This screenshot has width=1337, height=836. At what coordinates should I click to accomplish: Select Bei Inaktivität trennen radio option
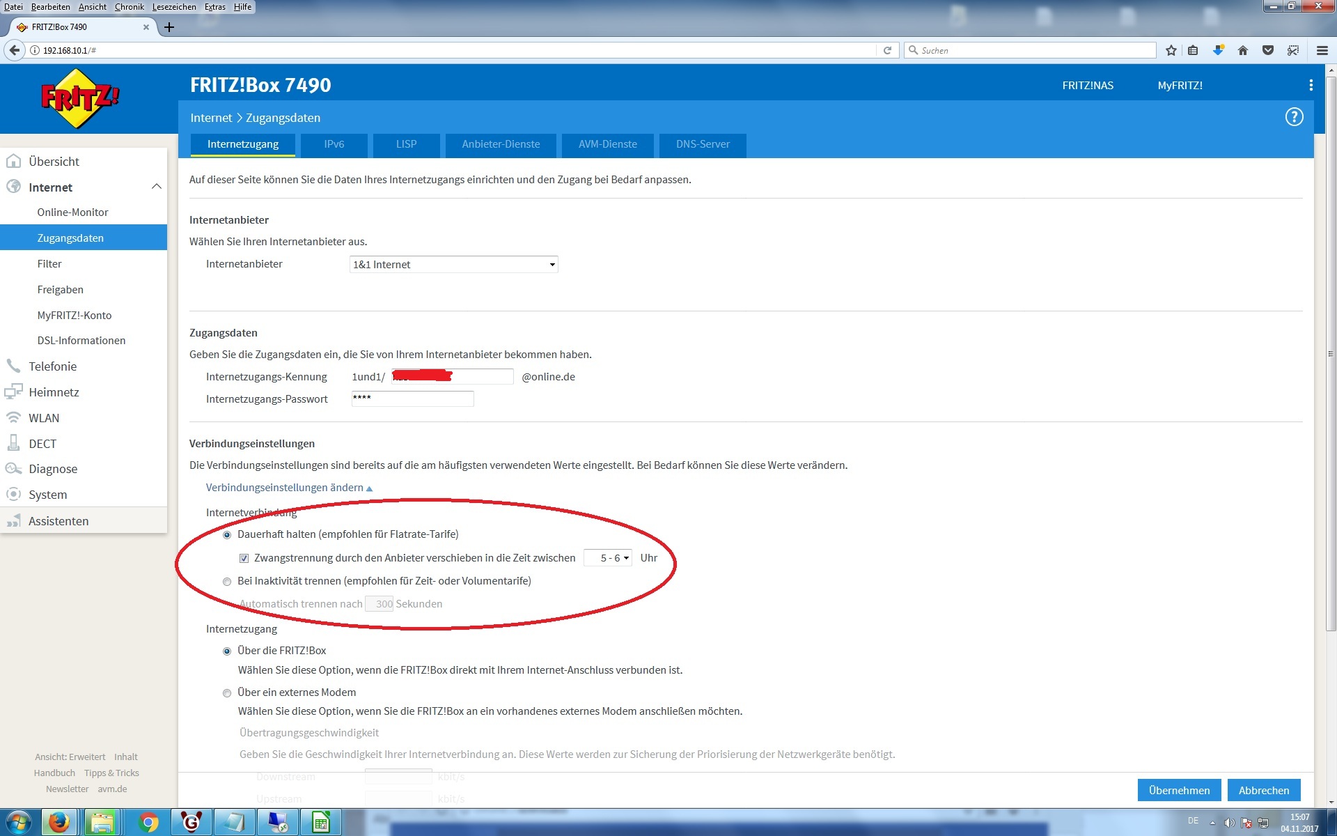227,582
